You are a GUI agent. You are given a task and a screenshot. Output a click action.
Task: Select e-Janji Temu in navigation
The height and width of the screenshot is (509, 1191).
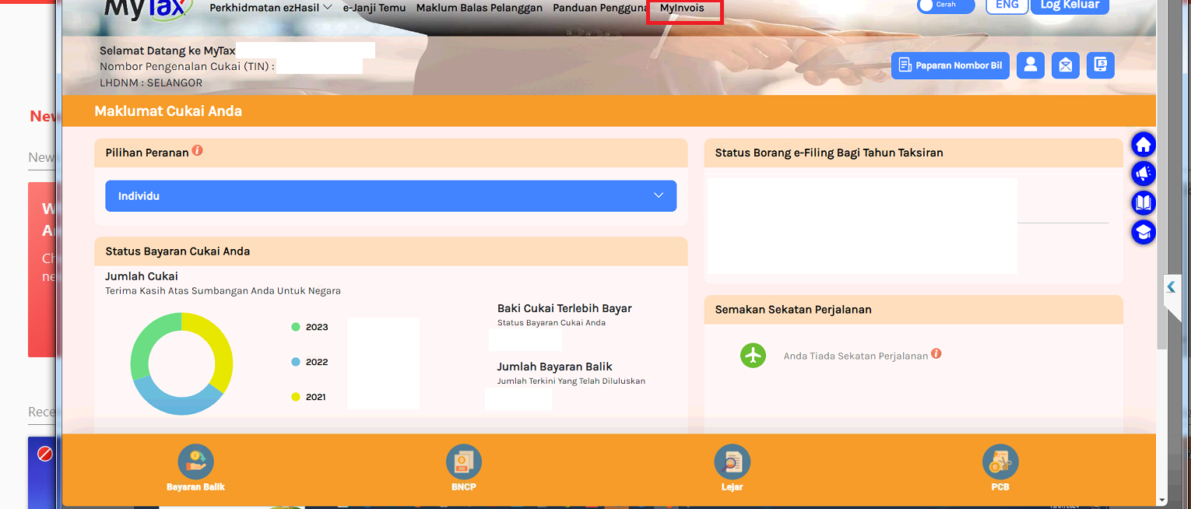pos(374,8)
